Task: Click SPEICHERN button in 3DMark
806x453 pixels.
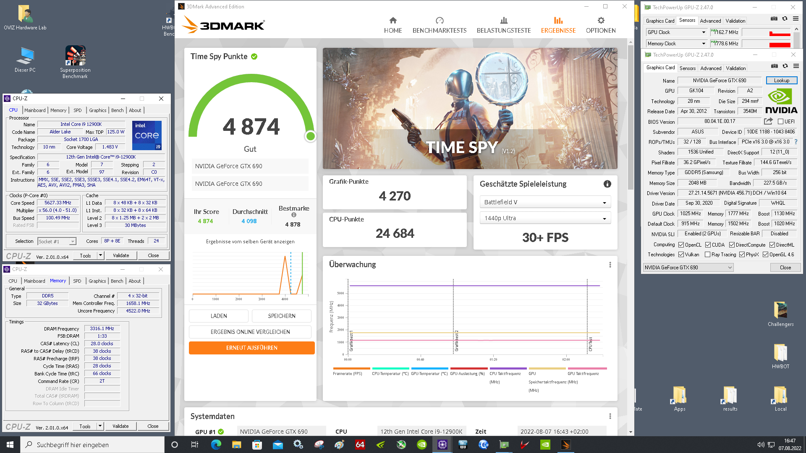Action: [x=282, y=316]
